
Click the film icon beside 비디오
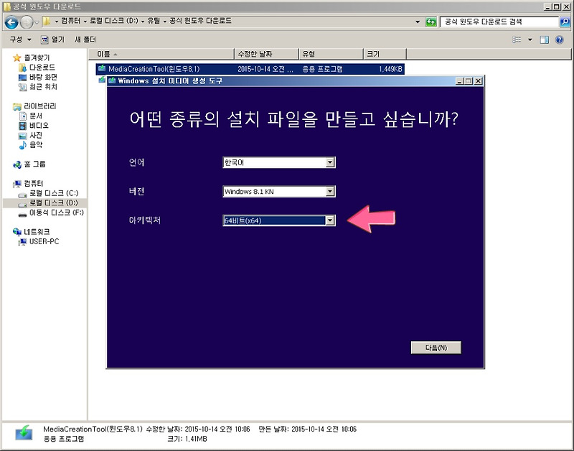pyautogui.click(x=23, y=126)
